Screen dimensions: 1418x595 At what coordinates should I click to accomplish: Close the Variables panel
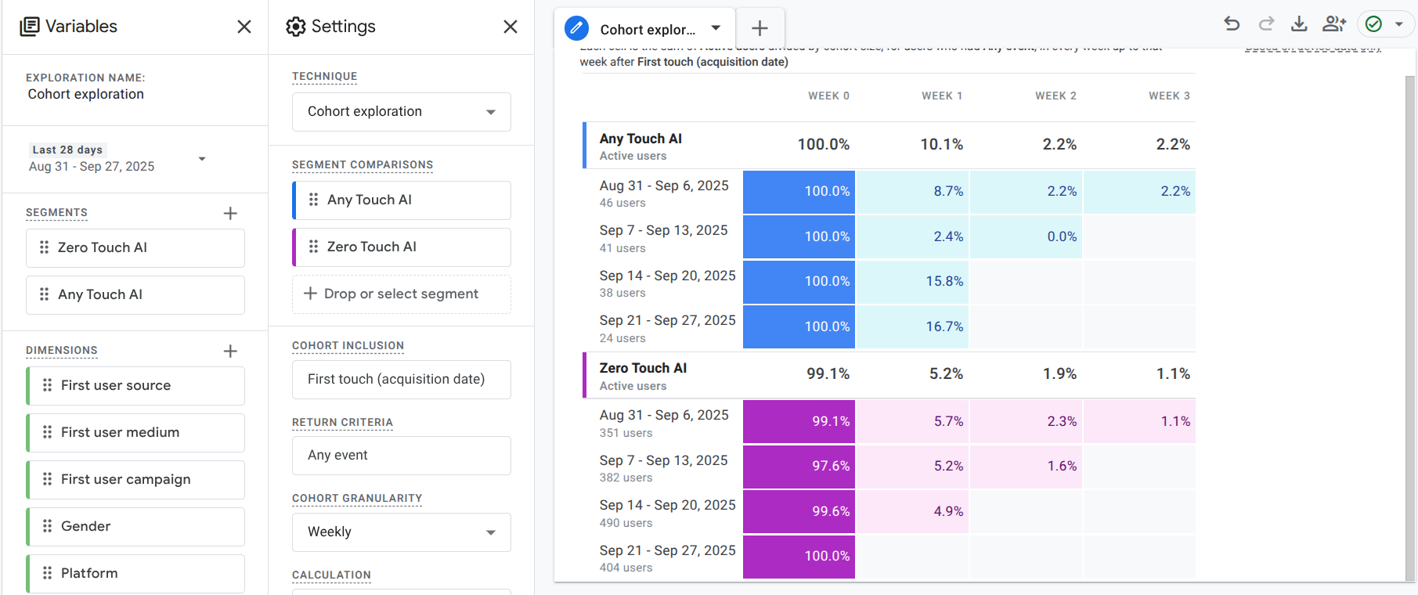[244, 27]
